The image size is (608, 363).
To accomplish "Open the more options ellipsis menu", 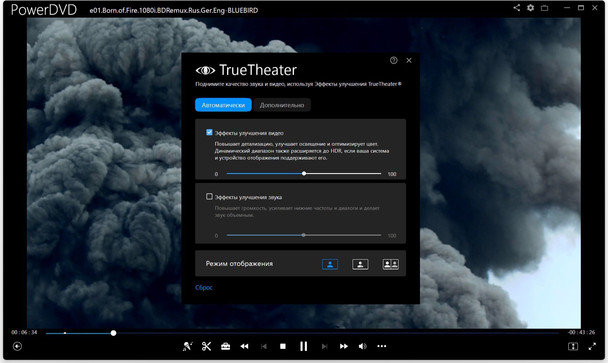I will click(x=382, y=346).
